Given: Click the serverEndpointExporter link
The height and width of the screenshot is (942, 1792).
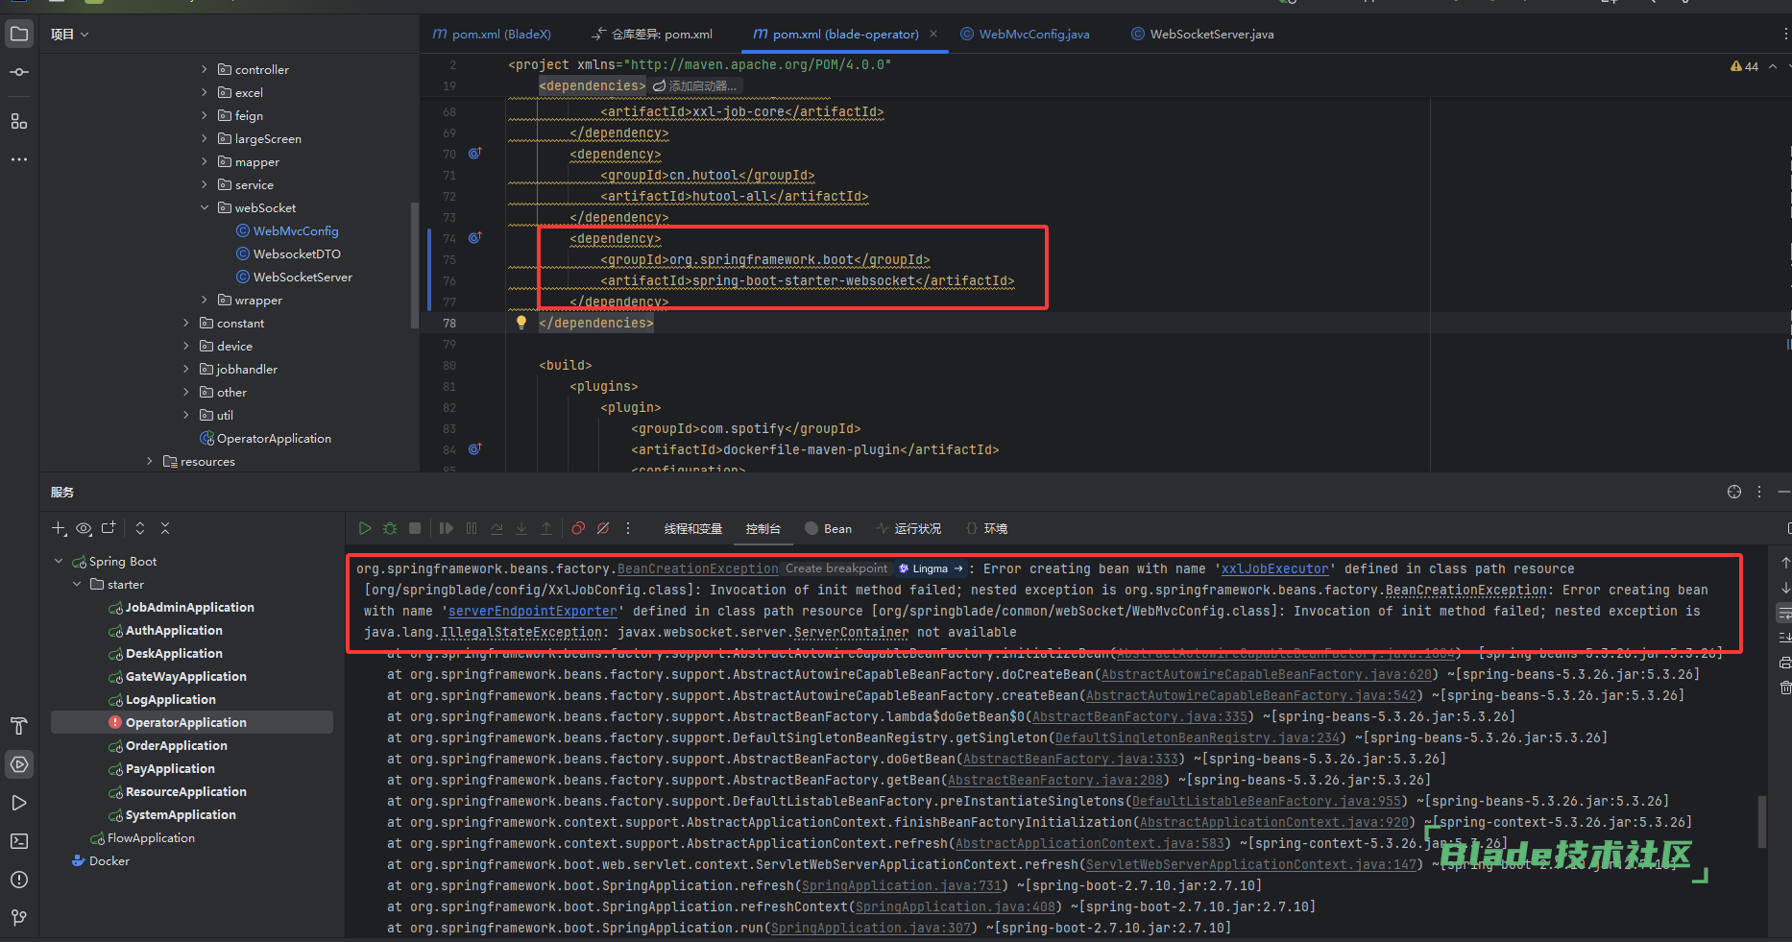Looking at the screenshot, I should click(533, 611).
